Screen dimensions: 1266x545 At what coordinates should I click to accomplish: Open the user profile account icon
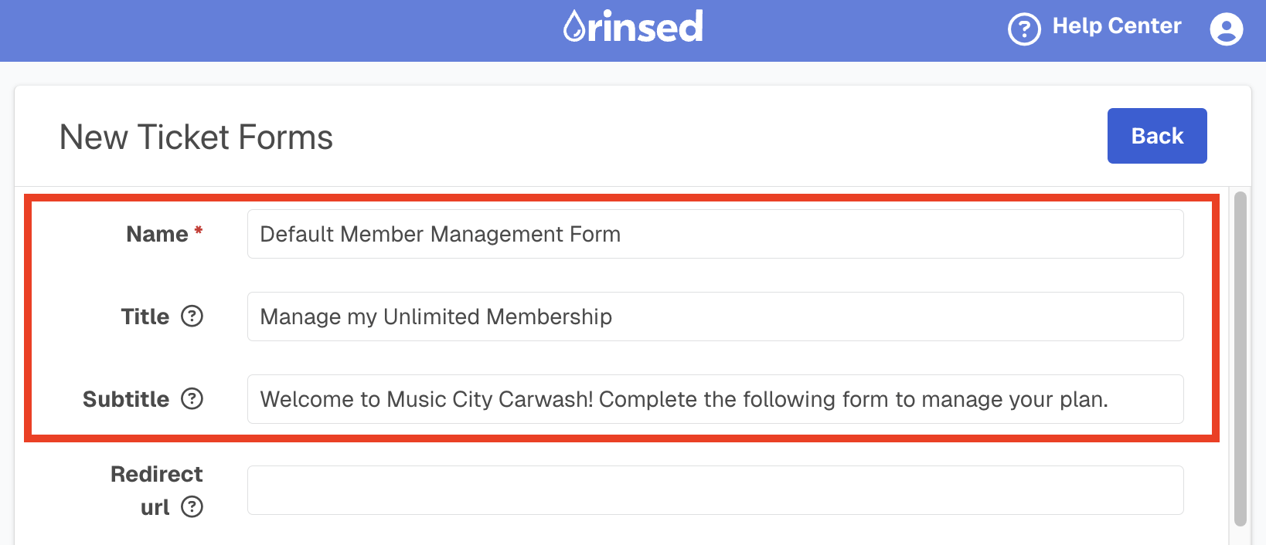click(x=1226, y=29)
